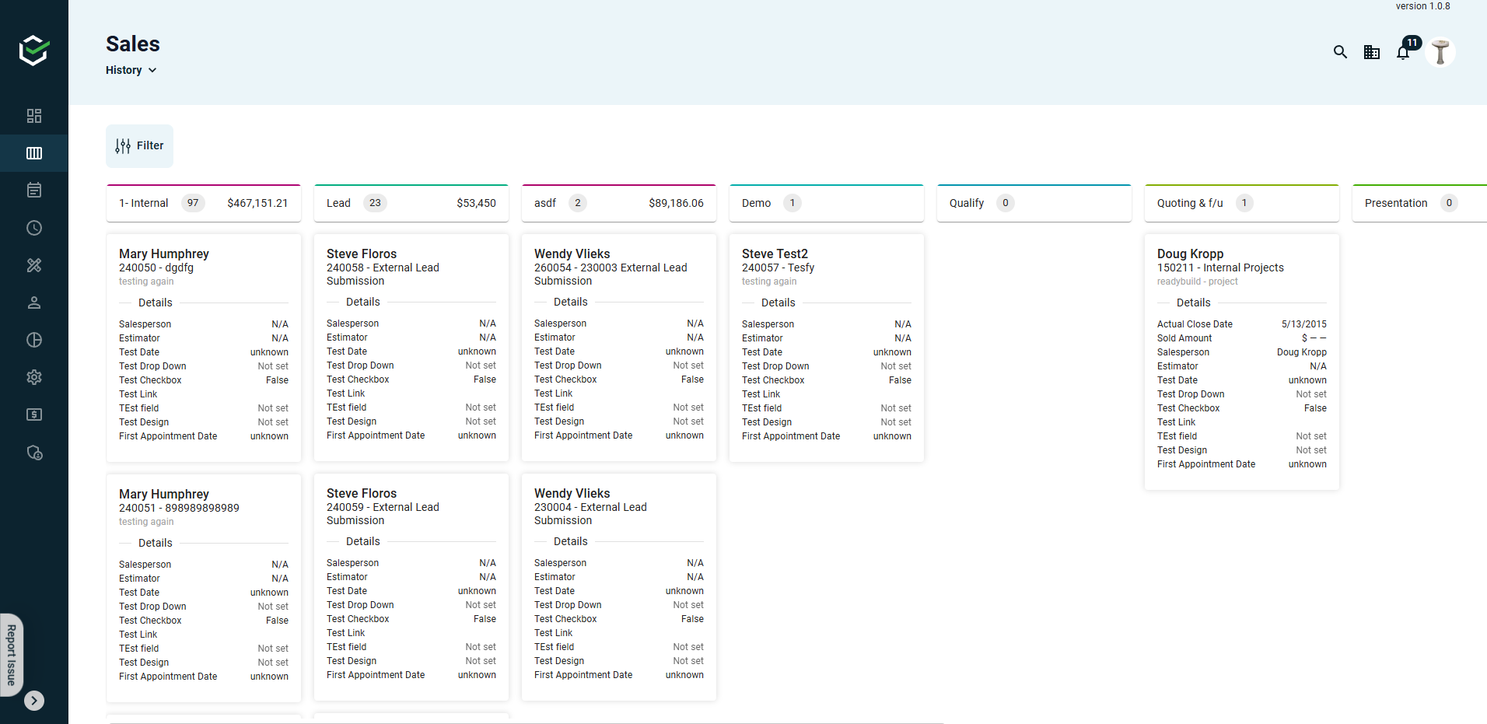Click the 97 count badge
Image resolution: width=1487 pixels, height=724 pixels.
pyautogui.click(x=193, y=203)
